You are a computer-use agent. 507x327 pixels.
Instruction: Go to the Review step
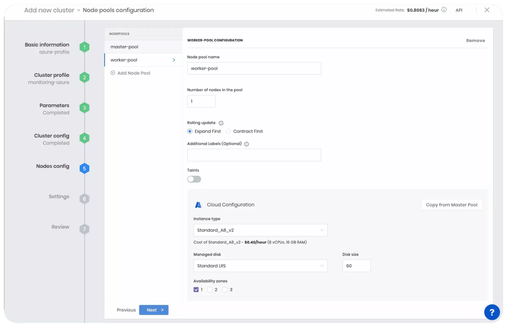click(60, 227)
